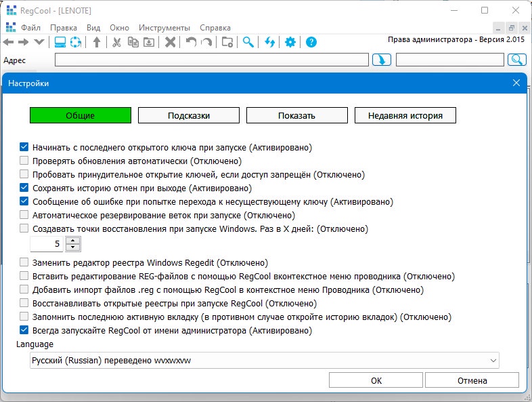Open the Инструменты menu
The image size is (532, 402).
point(164,28)
